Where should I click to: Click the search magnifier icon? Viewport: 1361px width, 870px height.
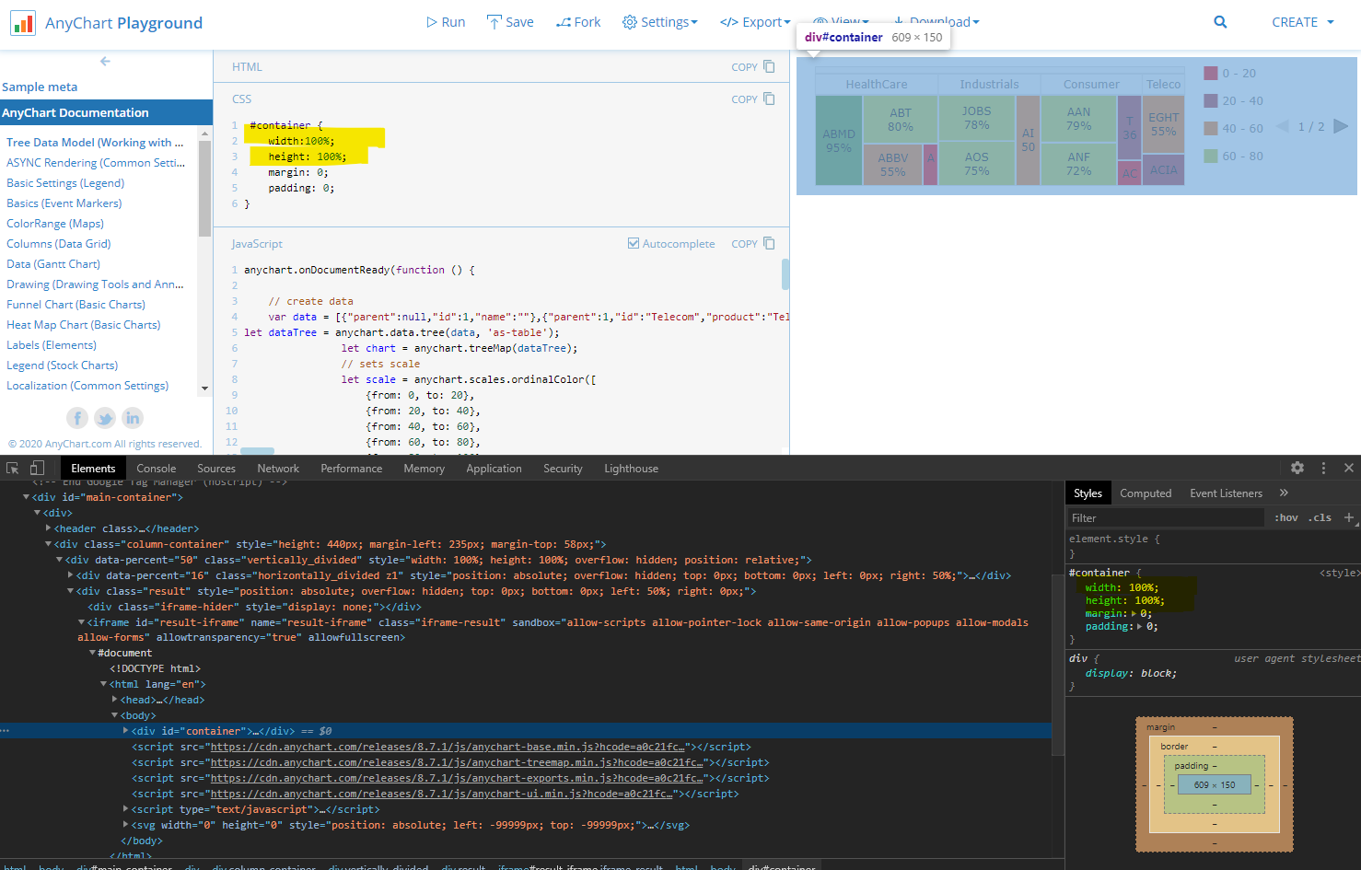[1220, 22]
